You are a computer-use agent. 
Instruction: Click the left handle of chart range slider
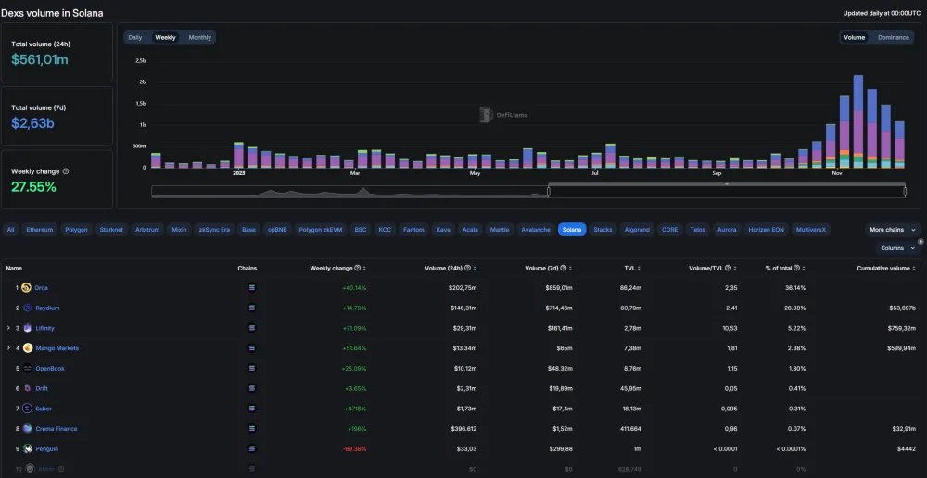tap(549, 192)
